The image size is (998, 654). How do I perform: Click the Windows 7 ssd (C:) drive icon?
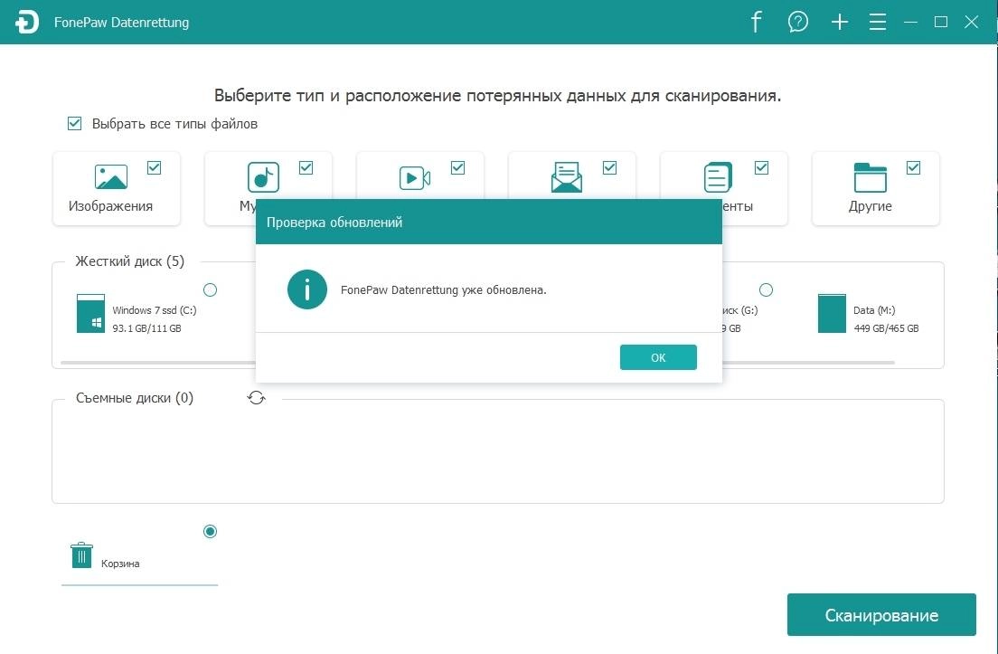click(x=90, y=313)
